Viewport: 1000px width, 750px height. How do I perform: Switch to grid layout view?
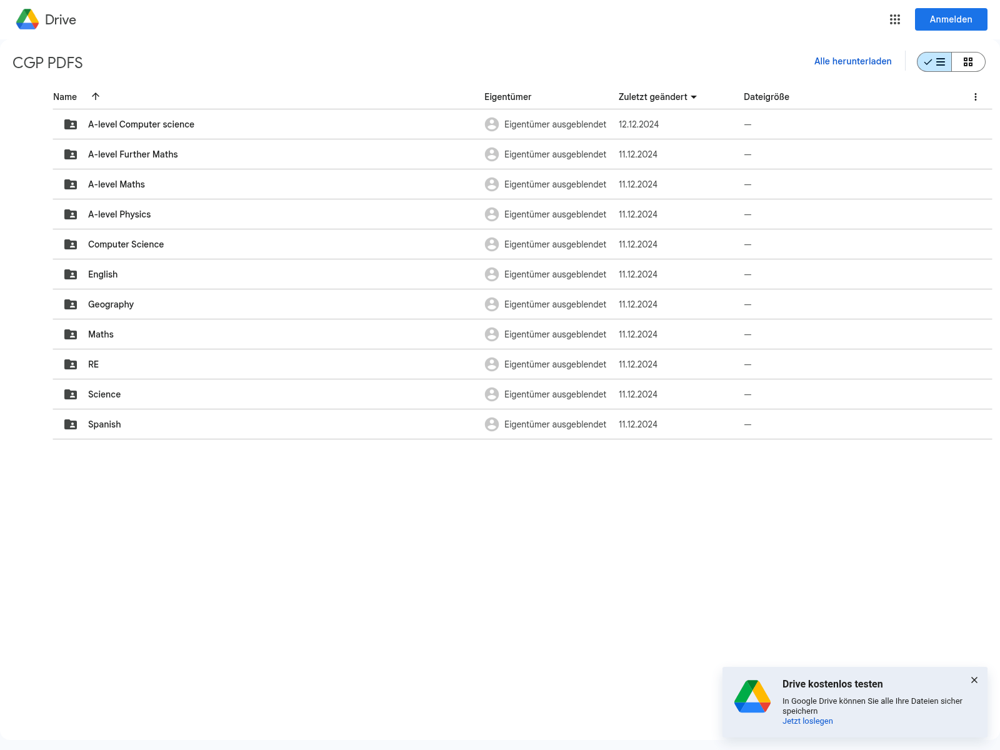click(968, 62)
